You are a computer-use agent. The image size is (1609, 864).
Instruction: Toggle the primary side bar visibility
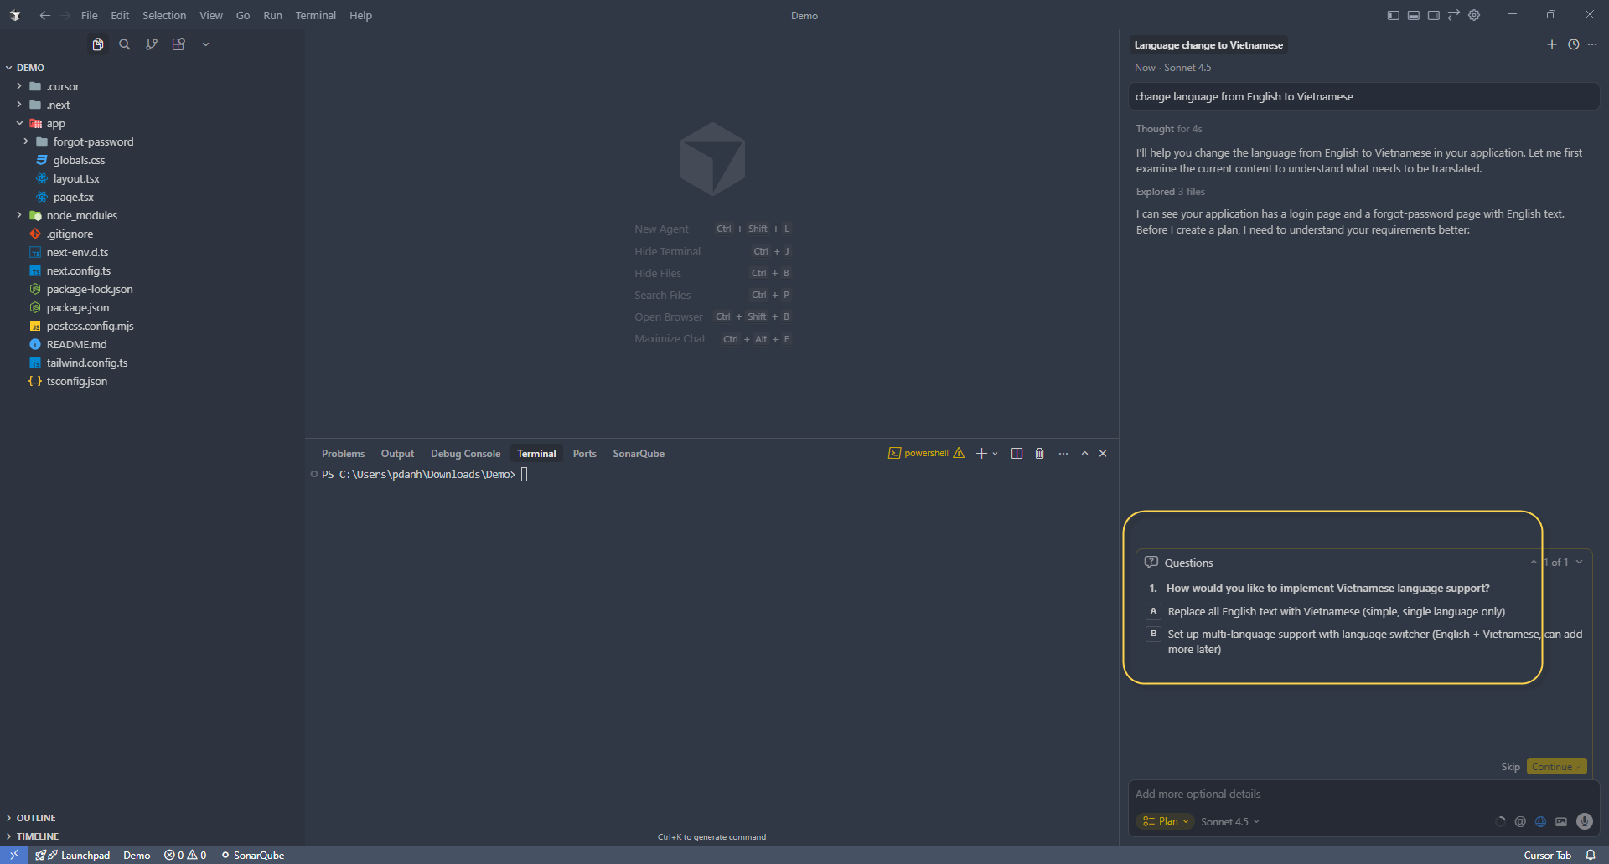(1392, 14)
